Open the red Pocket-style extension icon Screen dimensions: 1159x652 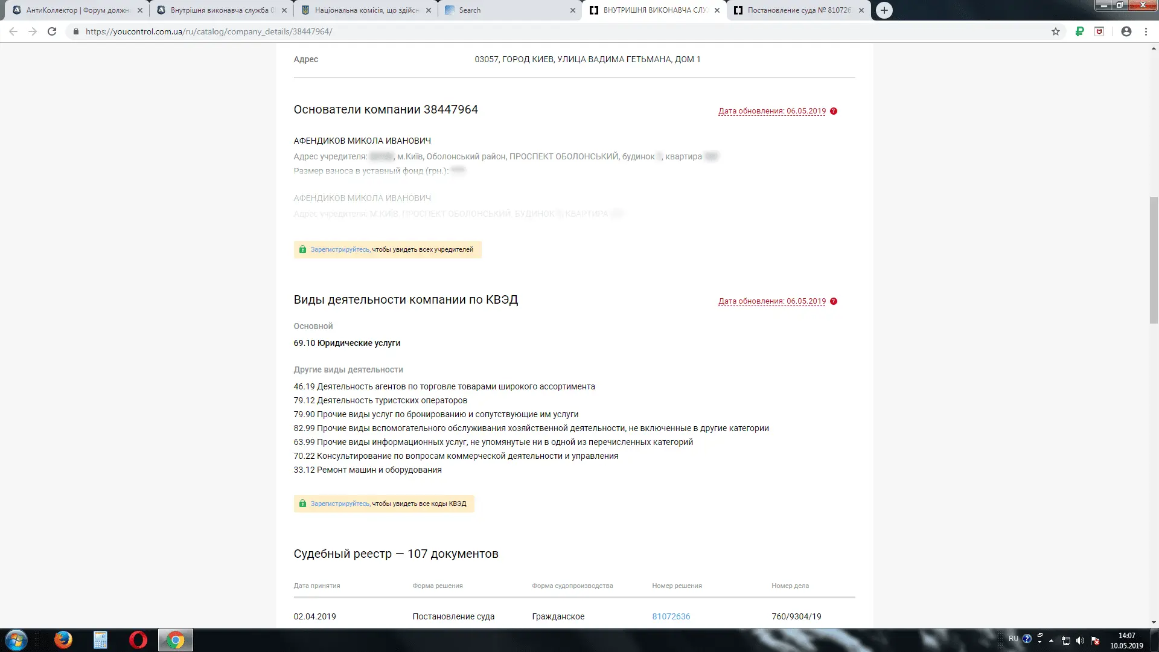click(x=1099, y=31)
